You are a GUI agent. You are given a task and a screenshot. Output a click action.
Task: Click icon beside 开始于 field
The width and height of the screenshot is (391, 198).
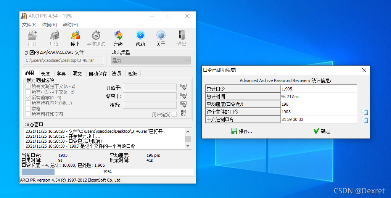(x=183, y=87)
